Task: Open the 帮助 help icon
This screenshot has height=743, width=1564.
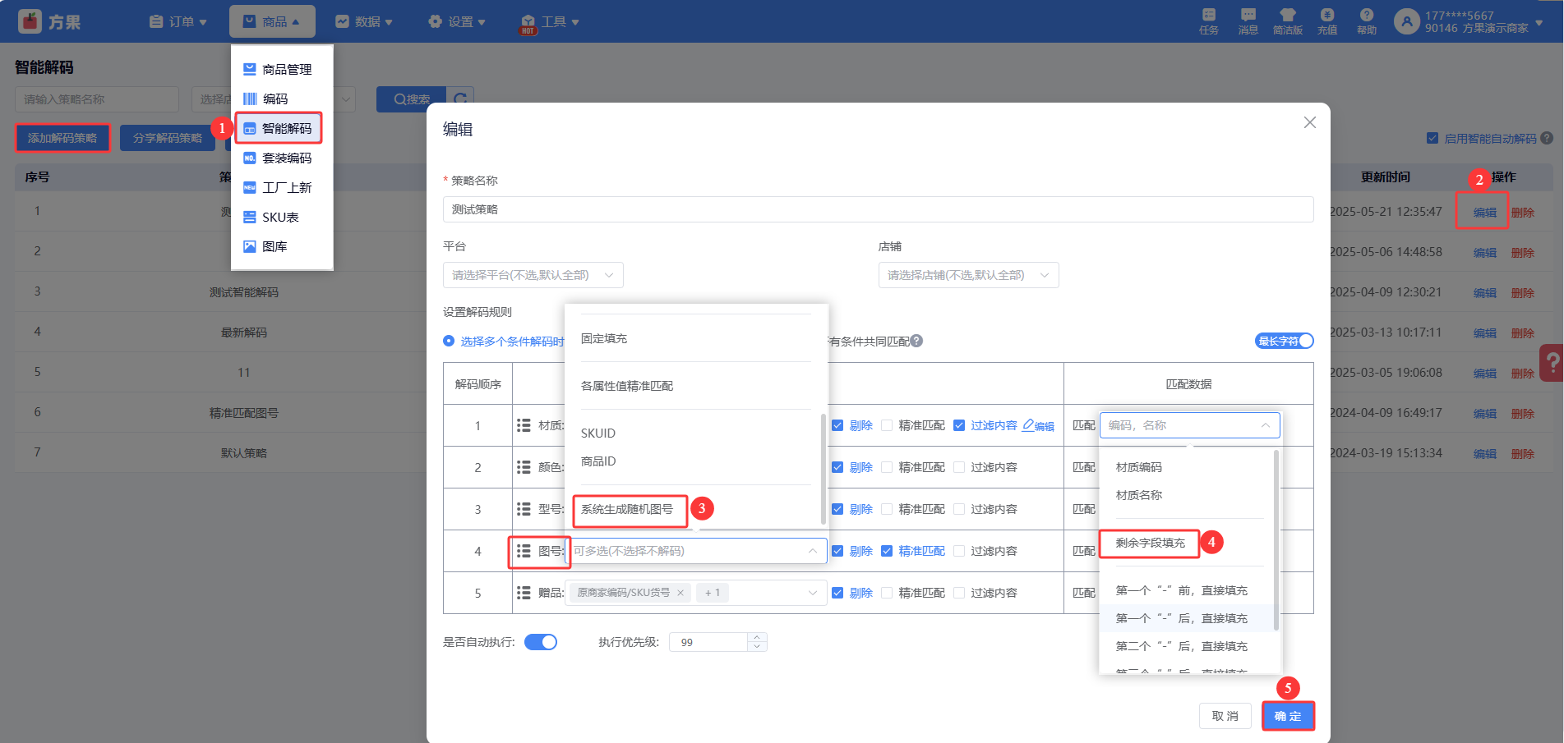Action: 1366,16
